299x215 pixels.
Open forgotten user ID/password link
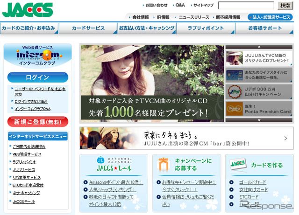[x=40, y=91]
